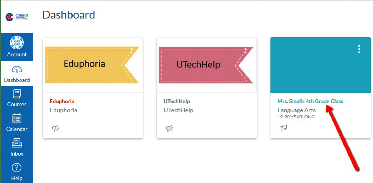Click the Dashboard speedometer icon

[17, 70]
